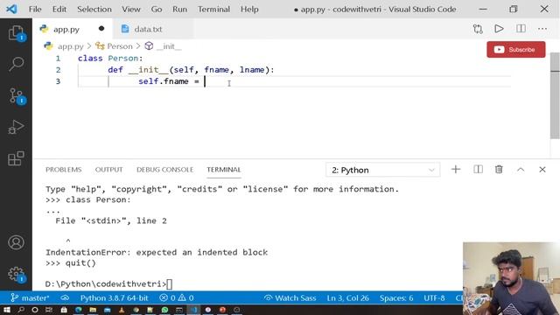The image size is (560, 315).
Task: Open the Accounts menu icon
Action: tap(16, 242)
